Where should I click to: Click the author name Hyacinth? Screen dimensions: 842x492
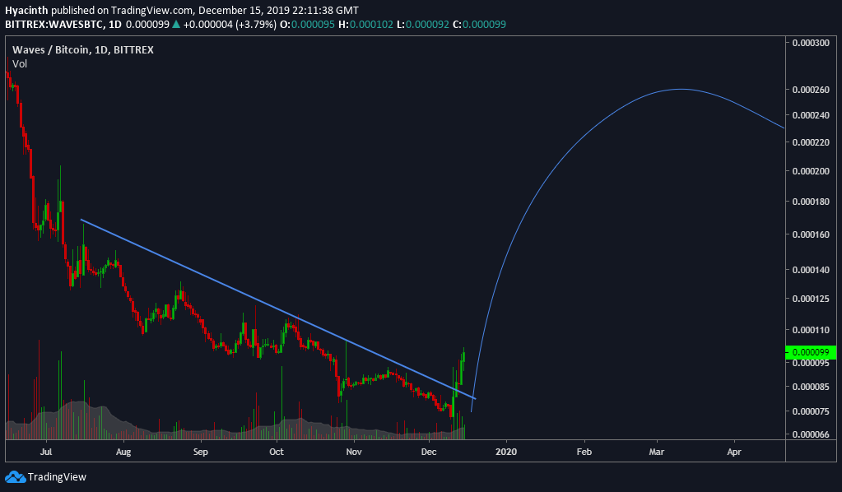tap(27, 10)
